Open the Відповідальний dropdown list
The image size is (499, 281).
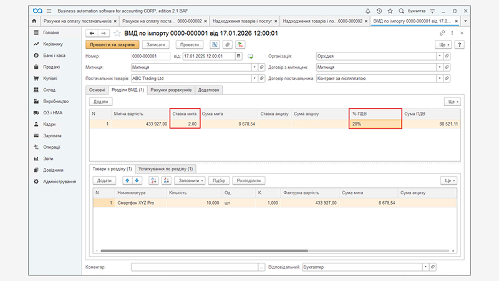click(x=425, y=267)
